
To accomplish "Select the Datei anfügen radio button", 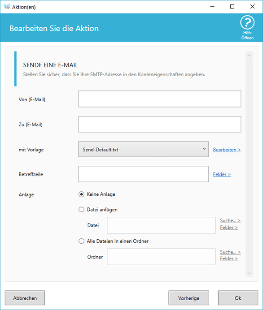I will [81, 210].
